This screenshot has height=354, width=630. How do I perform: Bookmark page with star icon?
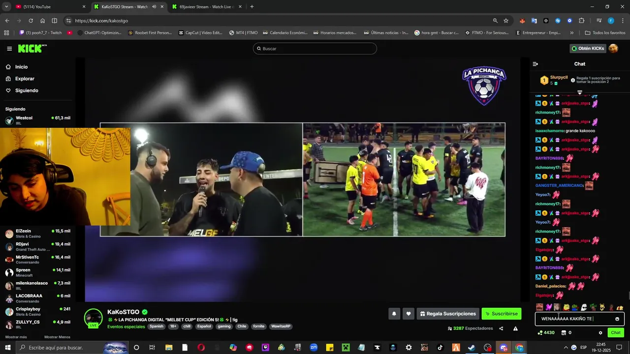(506, 21)
